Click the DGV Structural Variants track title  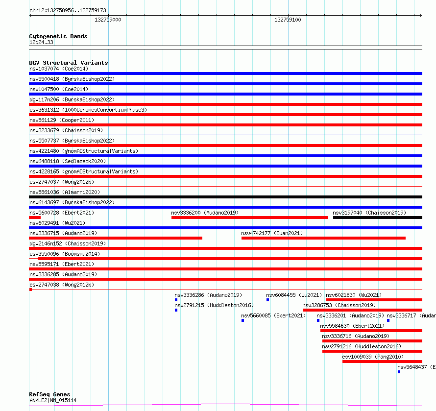click(x=69, y=63)
